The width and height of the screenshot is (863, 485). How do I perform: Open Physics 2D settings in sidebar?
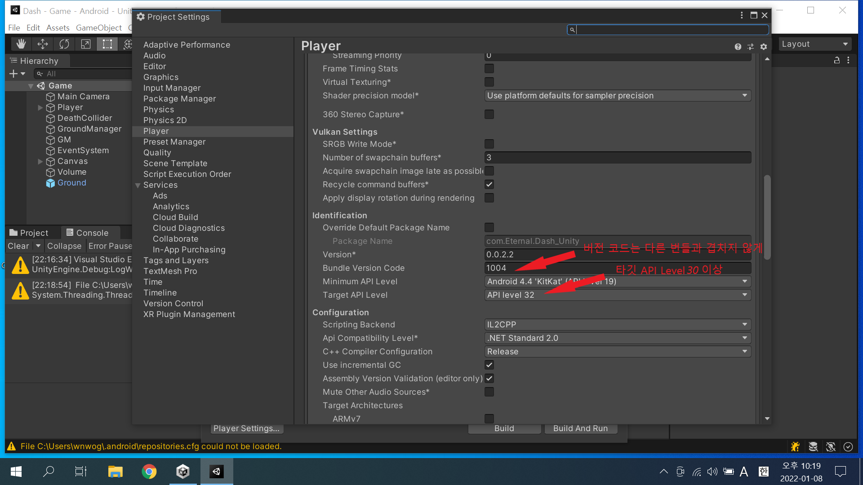point(165,120)
